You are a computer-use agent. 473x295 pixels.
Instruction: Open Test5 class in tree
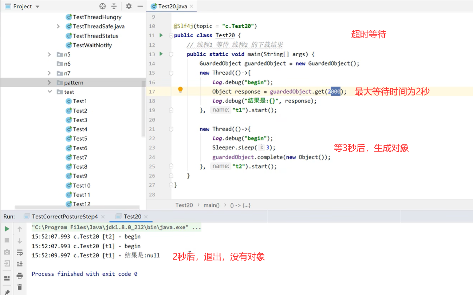(76, 139)
